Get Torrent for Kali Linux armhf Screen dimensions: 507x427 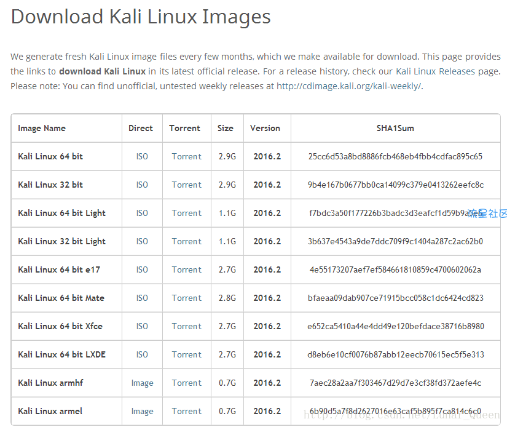[x=187, y=383]
